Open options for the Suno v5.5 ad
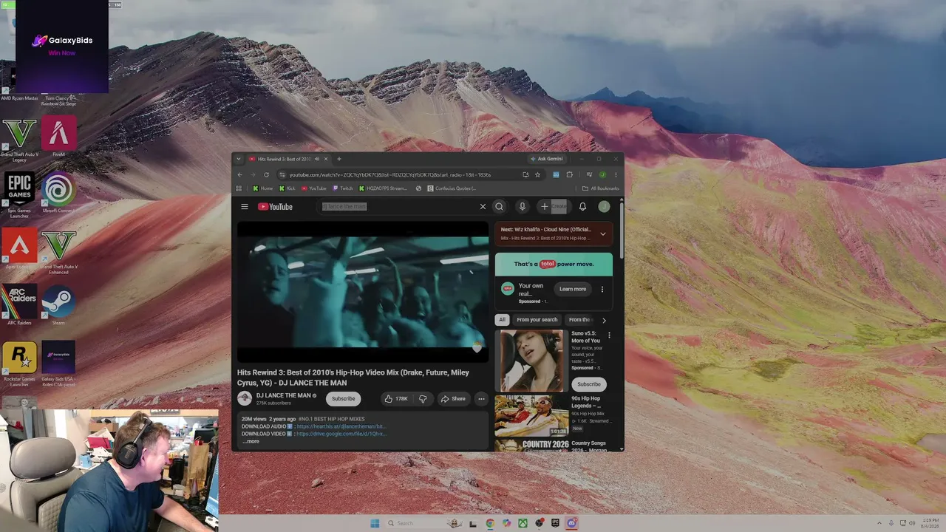The image size is (946, 532). click(609, 335)
